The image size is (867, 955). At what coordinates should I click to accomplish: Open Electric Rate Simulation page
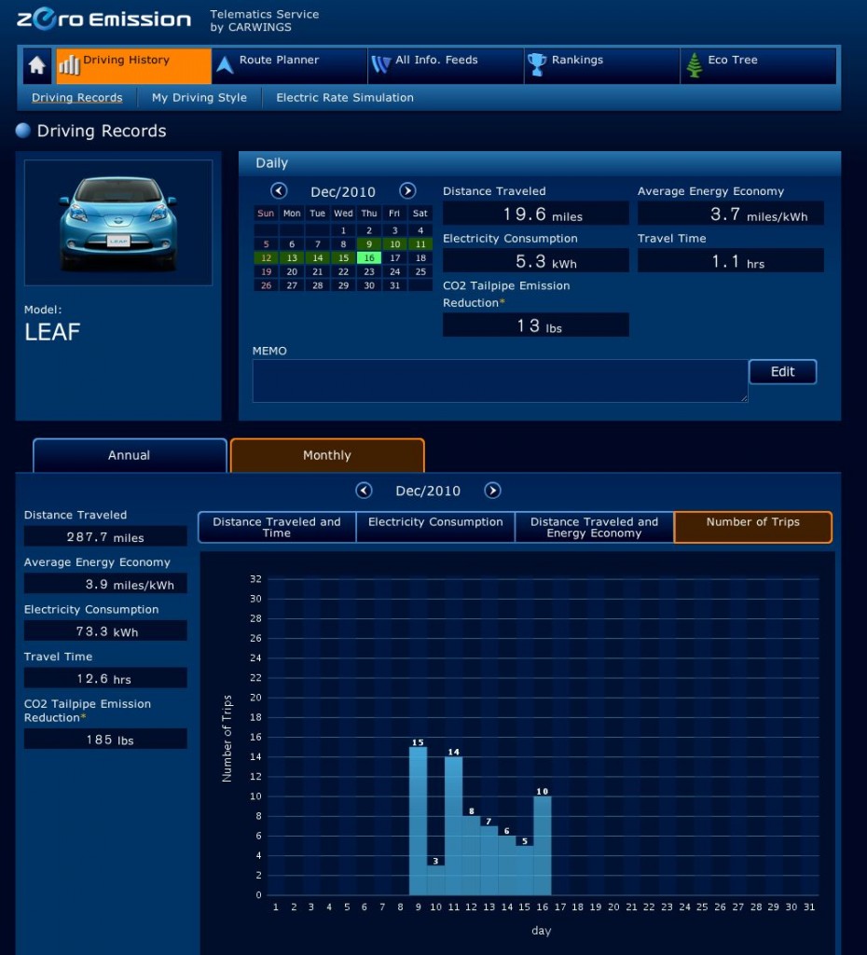click(345, 97)
